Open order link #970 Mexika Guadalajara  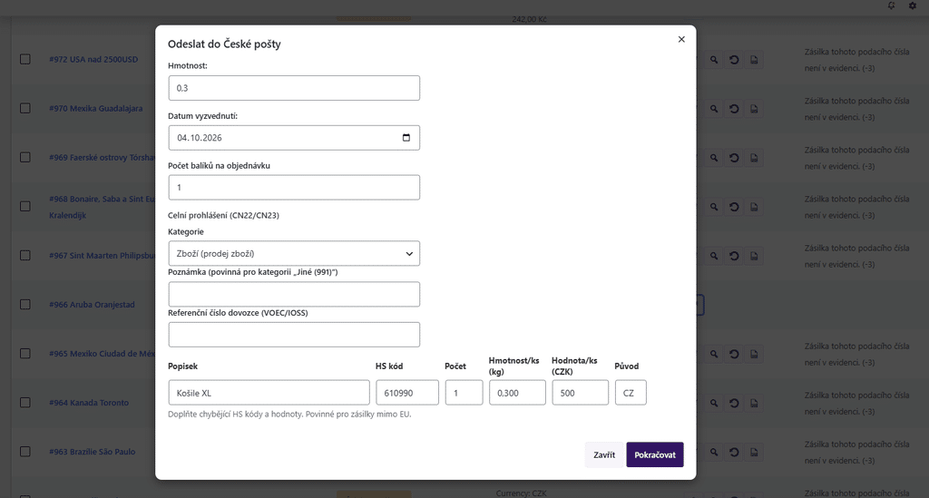tap(96, 108)
